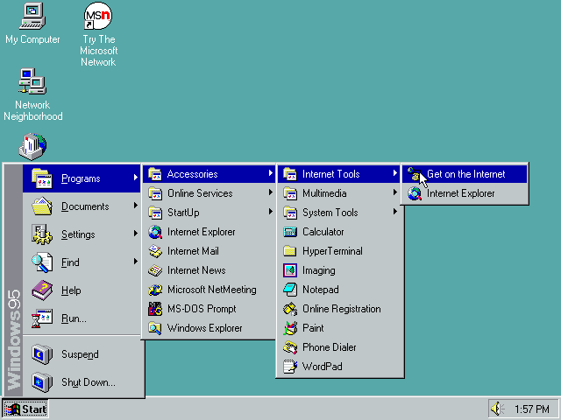
Task: Launch WordPad
Action: tap(340, 367)
